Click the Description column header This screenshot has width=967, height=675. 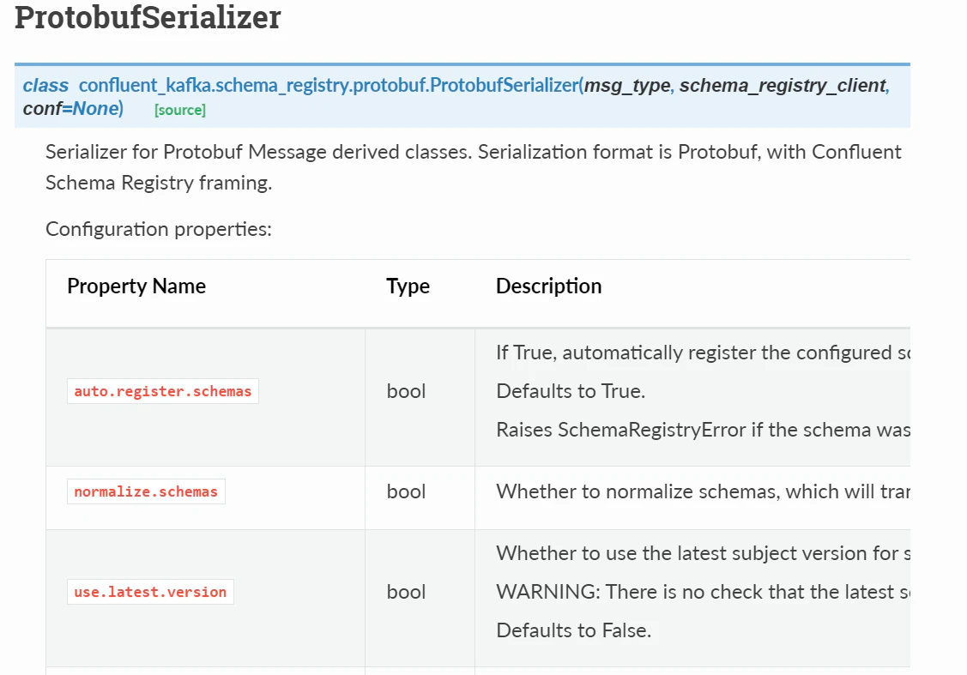click(x=548, y=286)
